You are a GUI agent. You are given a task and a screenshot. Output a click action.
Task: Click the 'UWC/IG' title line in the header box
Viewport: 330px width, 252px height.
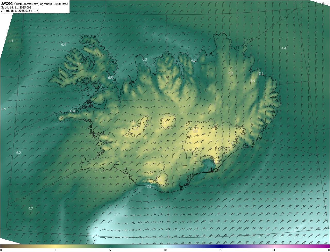(x=34, y=4)
